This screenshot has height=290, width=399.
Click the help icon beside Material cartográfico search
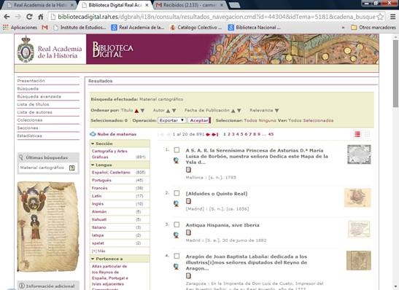[72, 168]
